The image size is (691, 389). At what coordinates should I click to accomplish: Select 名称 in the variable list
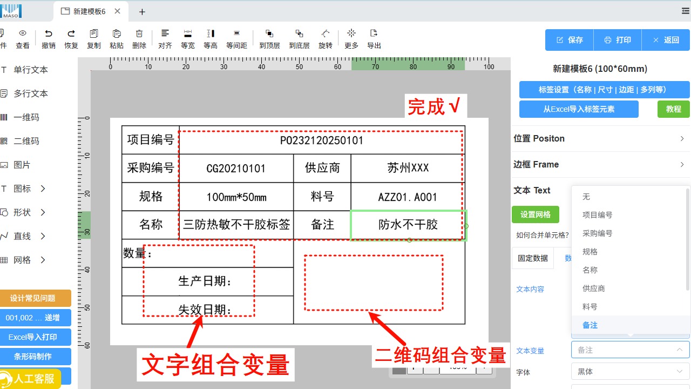point(628,270)
